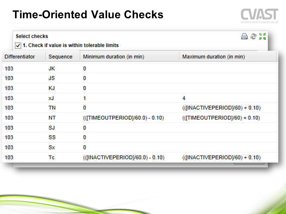Click NT row maximum '(([TIMEOUTPERIOD]/60) + 0.10)'
Viewport: 286px width, 214px height.
[x=221, y=118]
